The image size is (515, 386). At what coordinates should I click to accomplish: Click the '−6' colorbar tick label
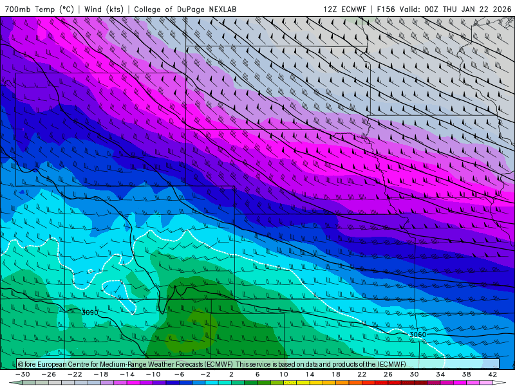pos(180,374)
